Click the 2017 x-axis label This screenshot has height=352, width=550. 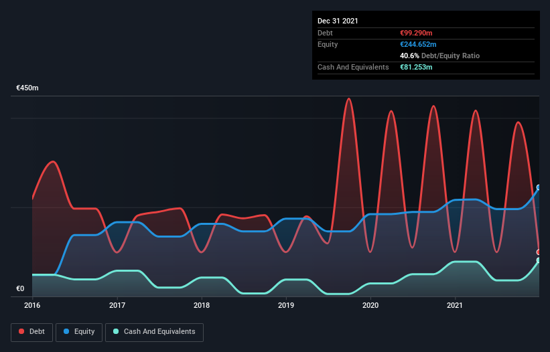pos(117,305)
